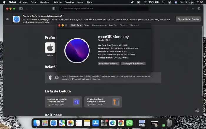
Task: Click the Relatório do Sistema button
Action: [x=109, y=64]
